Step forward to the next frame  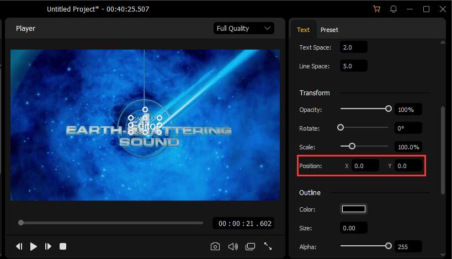(48, 246)
